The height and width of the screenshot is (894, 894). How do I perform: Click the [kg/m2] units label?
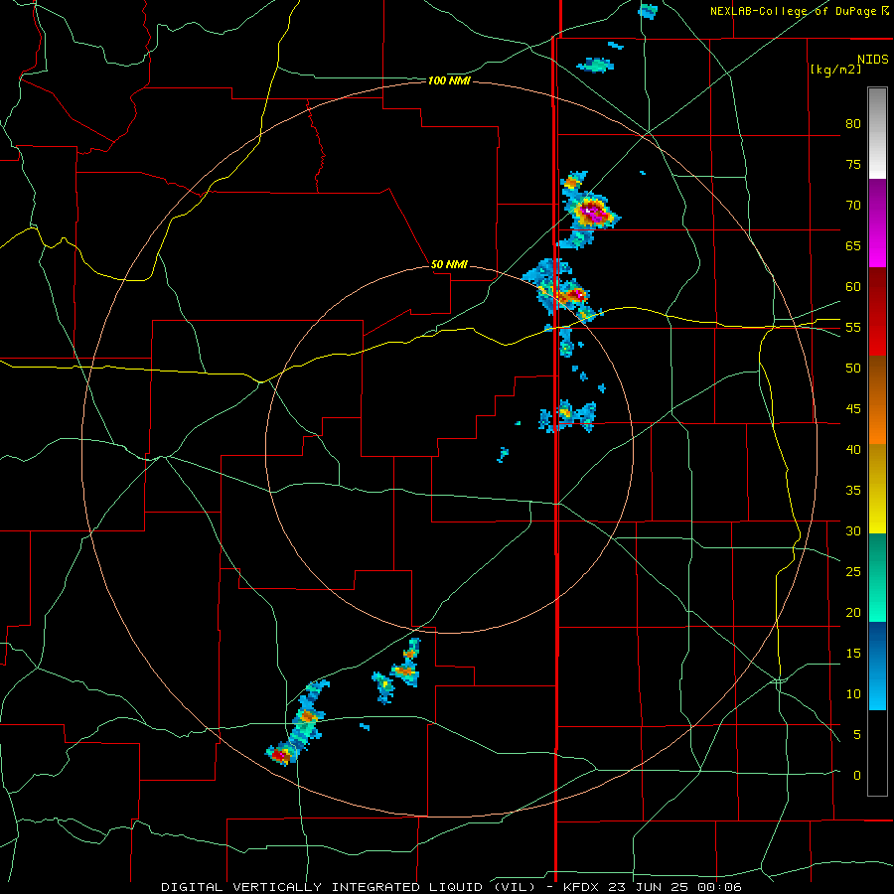[x=835, y=70]
